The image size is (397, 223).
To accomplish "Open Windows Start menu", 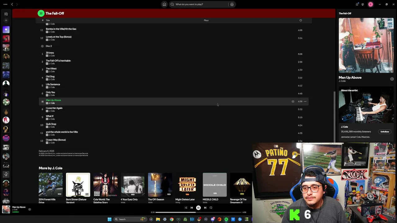I will click(x=109, y=219).
